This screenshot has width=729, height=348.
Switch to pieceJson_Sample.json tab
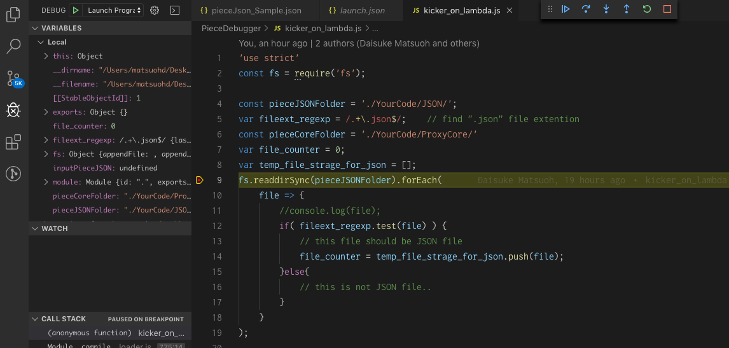coord(256,10)
